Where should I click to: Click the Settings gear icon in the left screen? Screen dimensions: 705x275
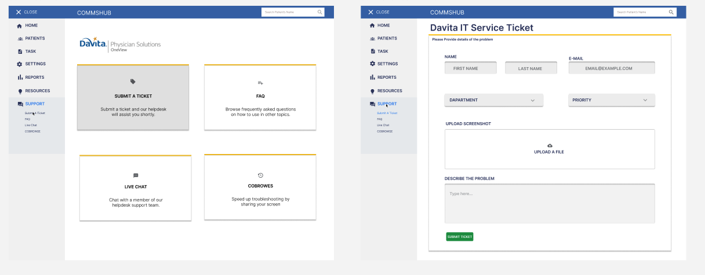pyautogui.click(x=20, y=64)
